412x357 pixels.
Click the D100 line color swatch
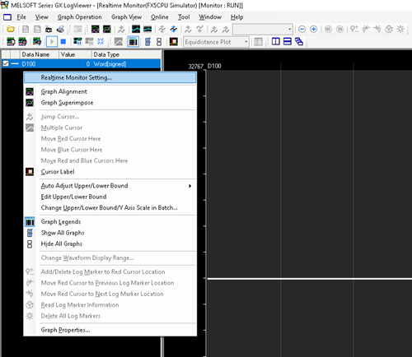[15, 64]
